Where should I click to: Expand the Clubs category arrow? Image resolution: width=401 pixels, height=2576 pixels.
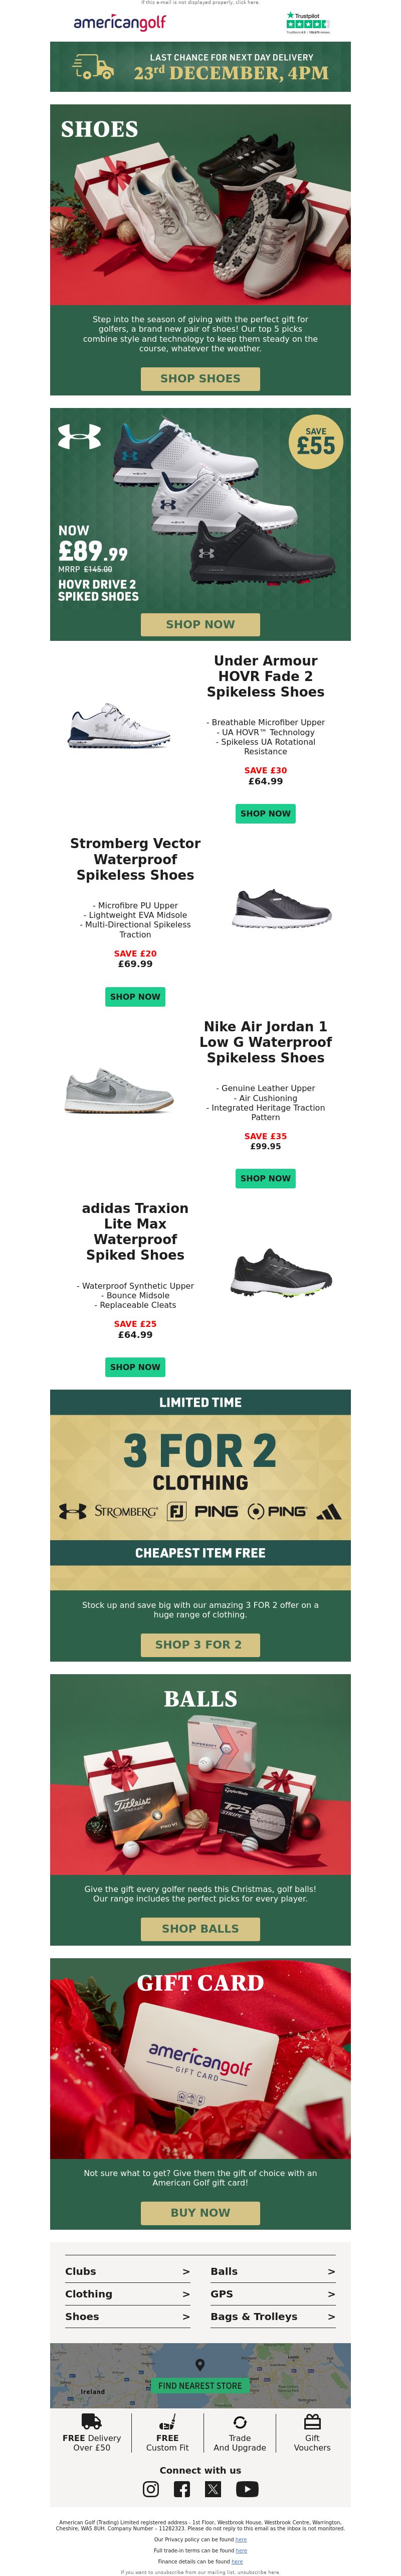186,2271
